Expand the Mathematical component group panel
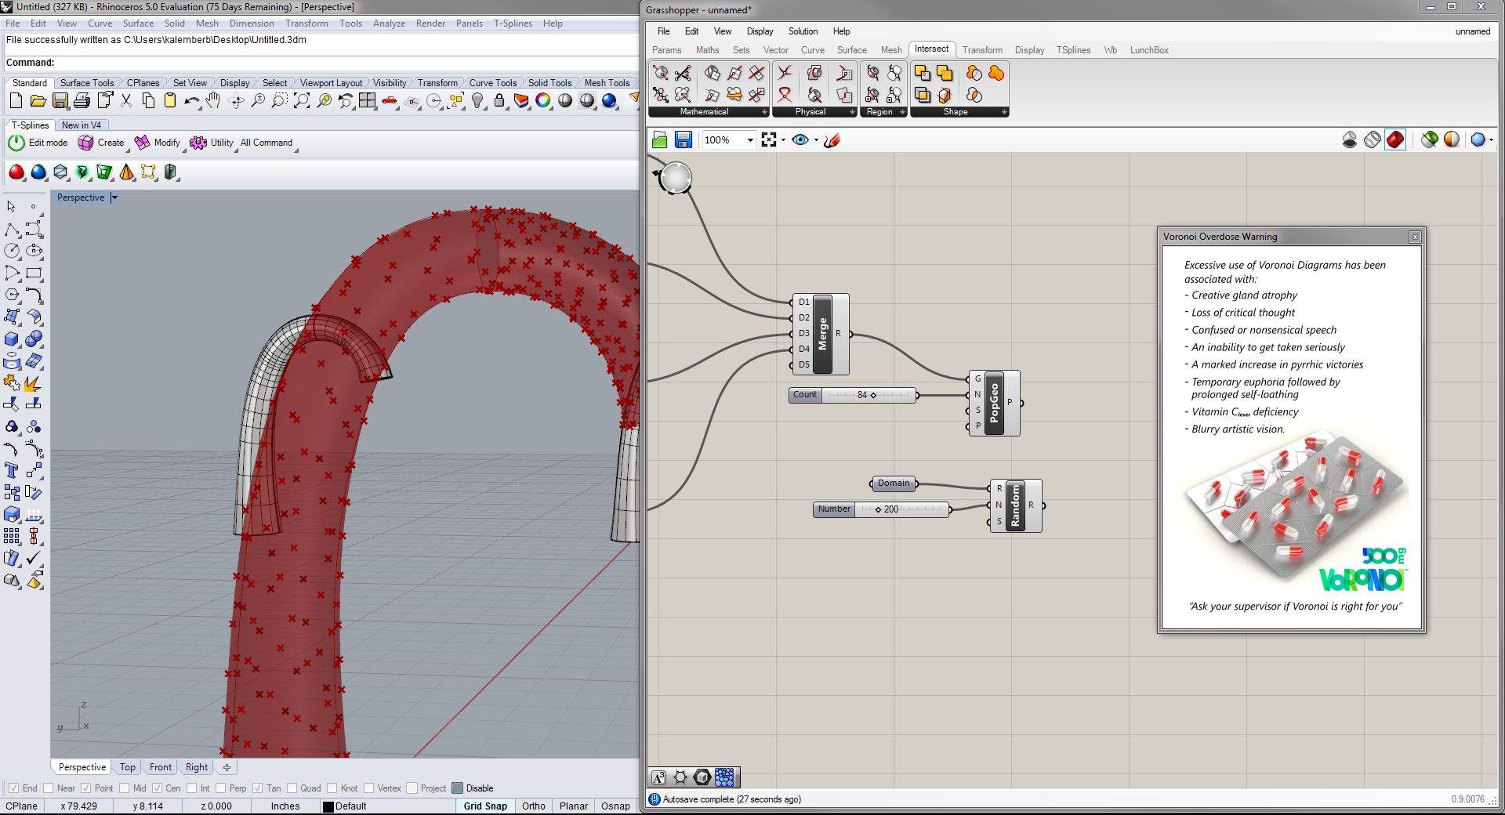The image size is (1505, 815). [x=764, y=112]
